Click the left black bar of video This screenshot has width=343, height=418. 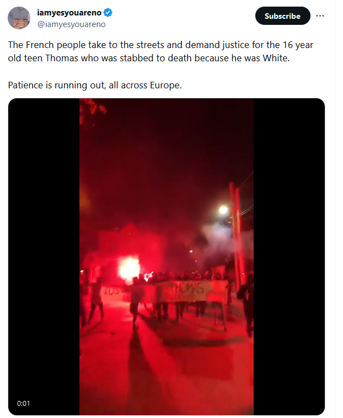[44, 257]
